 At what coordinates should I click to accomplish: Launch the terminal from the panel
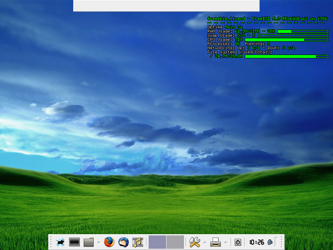(75, 242)
